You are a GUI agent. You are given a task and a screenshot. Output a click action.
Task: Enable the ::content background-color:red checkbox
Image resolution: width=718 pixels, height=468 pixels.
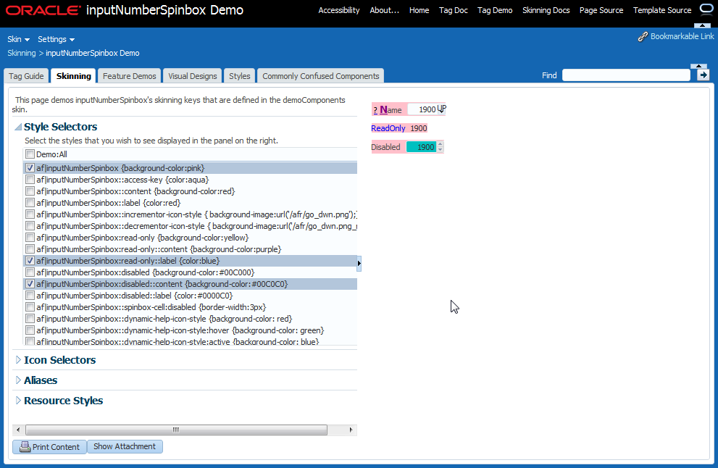pyautogui.click(x=30, y=191)
